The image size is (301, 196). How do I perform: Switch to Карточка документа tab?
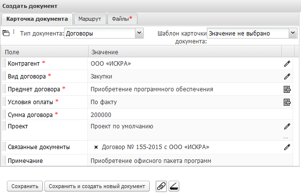[37, 19]
